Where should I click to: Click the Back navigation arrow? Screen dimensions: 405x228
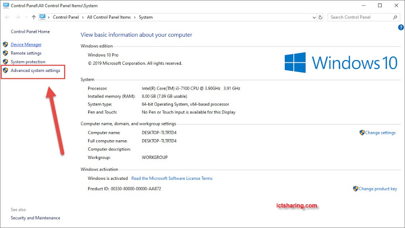click(x=7, y=17)
